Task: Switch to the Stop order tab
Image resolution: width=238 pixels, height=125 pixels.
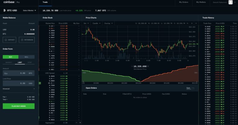Action: coord(30,62)
